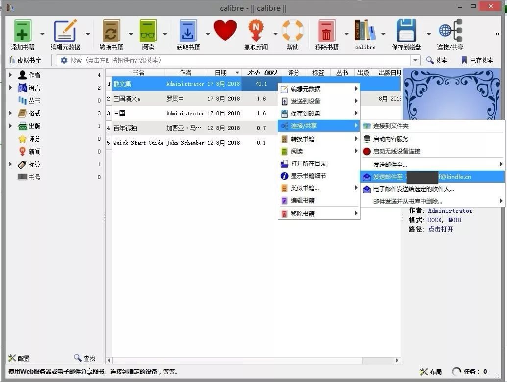The image size is (507, 382).
Task: Open the search history dropdown arrow
Action: click(414, 60)
